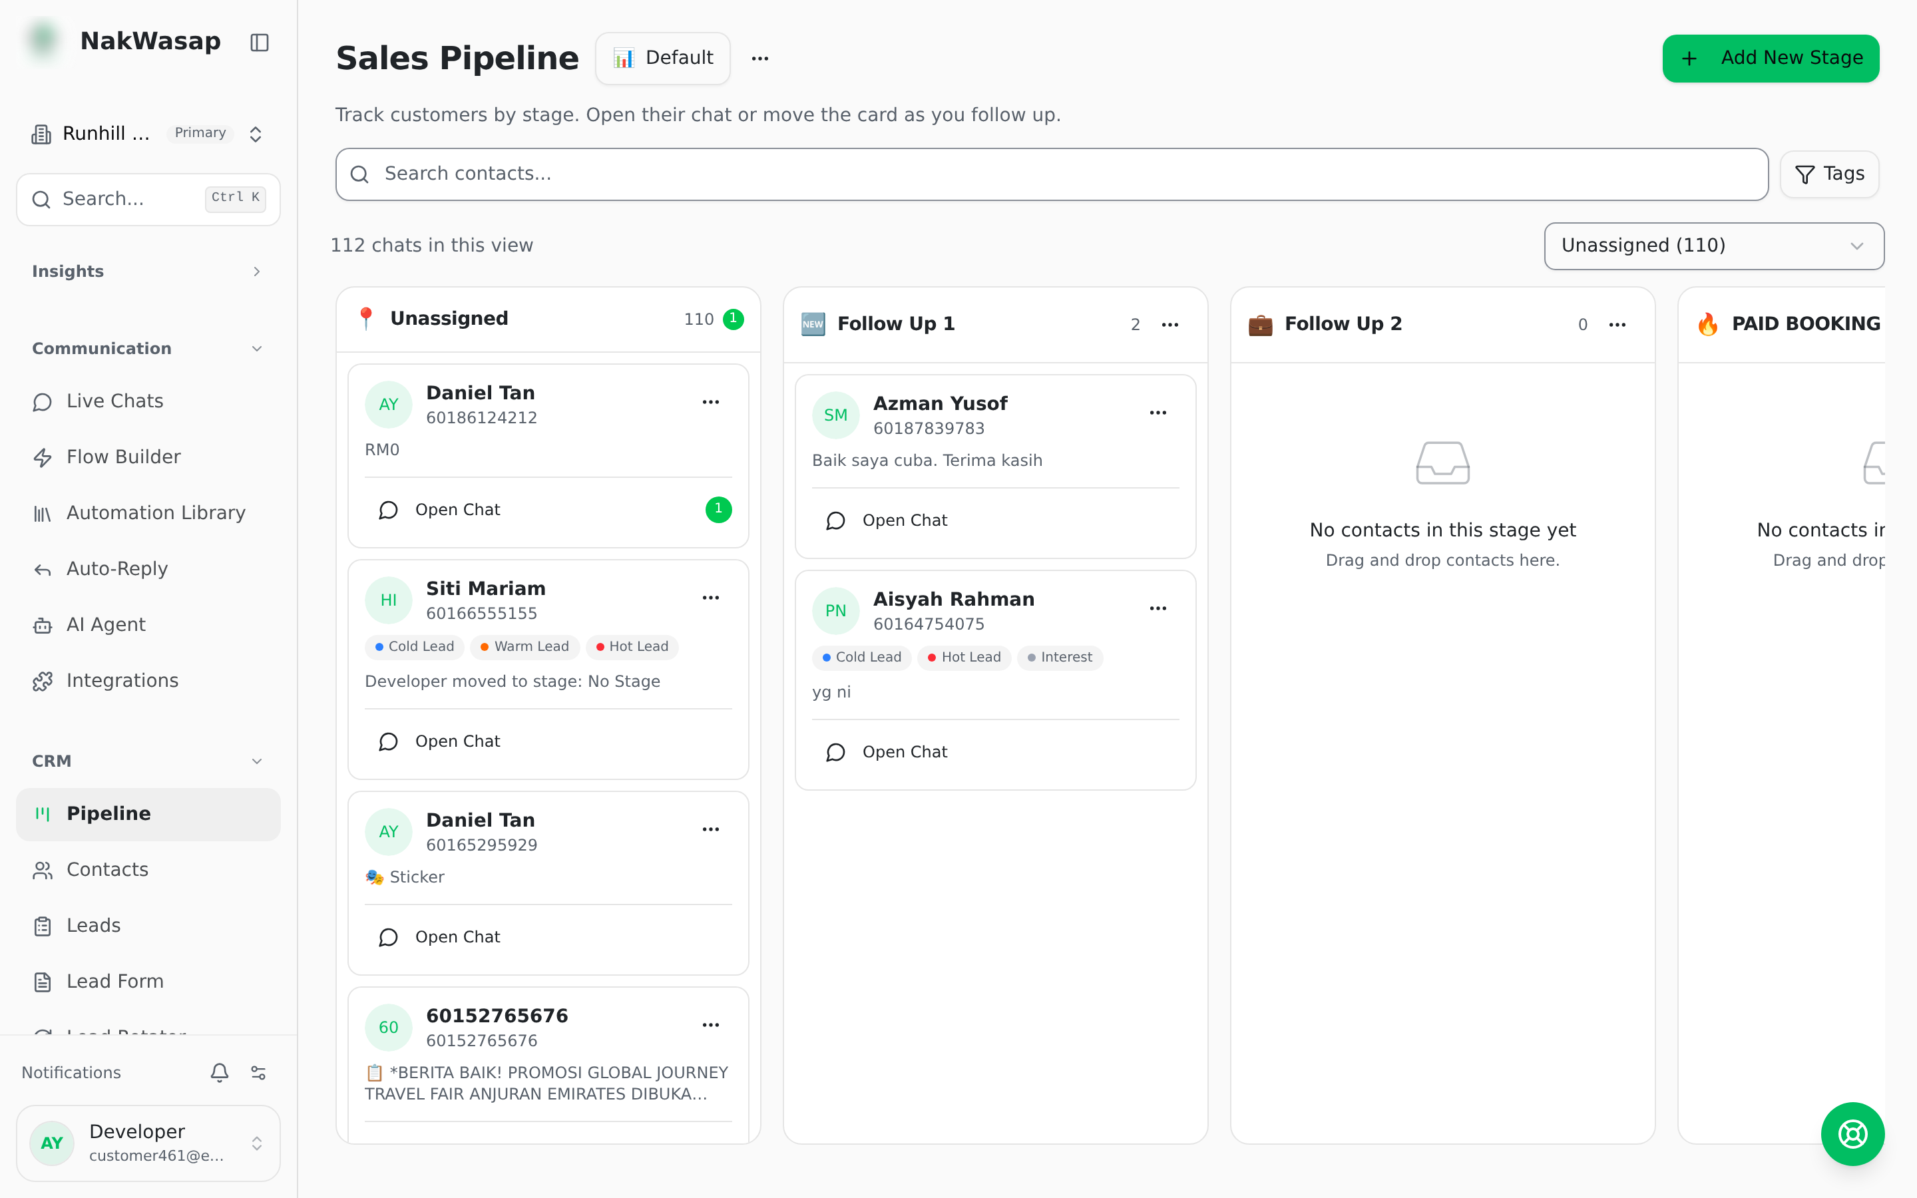Viewport: 1917px width, 1198px height.
Task: Click the SM avatar on Azman Yusof card
Action: click(x=836, y=415)
